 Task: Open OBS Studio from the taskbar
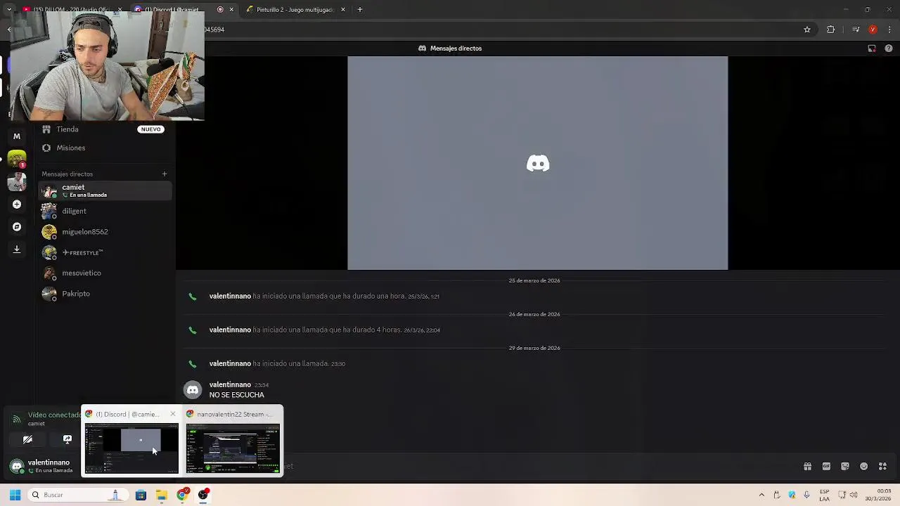(x=203, y=495)
